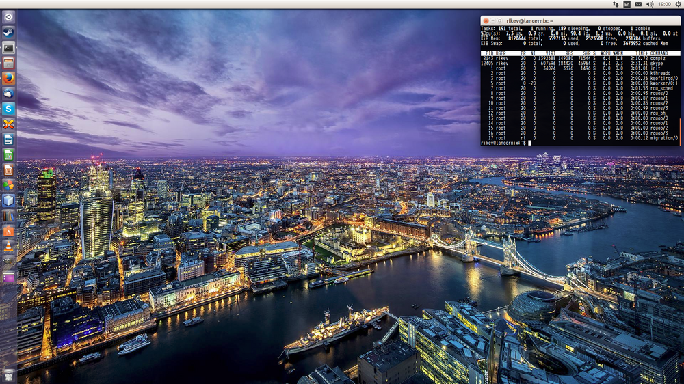Click the 'Tasks: 191 total' summary text

[x=501, y=29]
